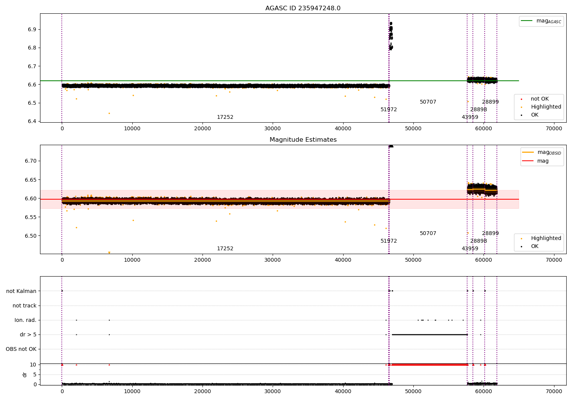Click obsid label 43959 in the top plot
572x400 pixels.
[470, 117]
